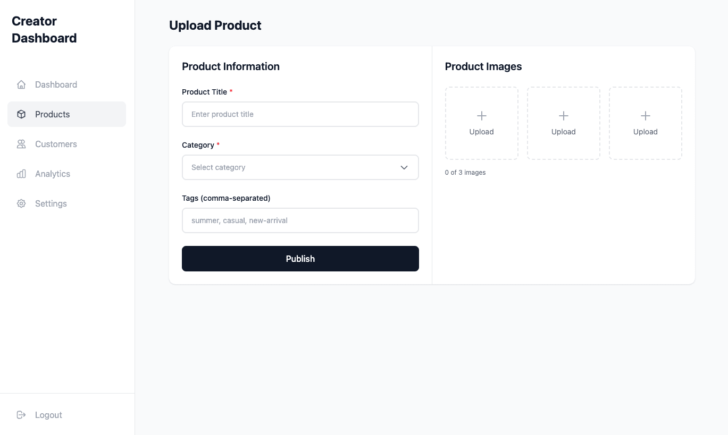Viewport: 728px width, 435px height.
Task: Click the Publish button
Action: (300, 259)
